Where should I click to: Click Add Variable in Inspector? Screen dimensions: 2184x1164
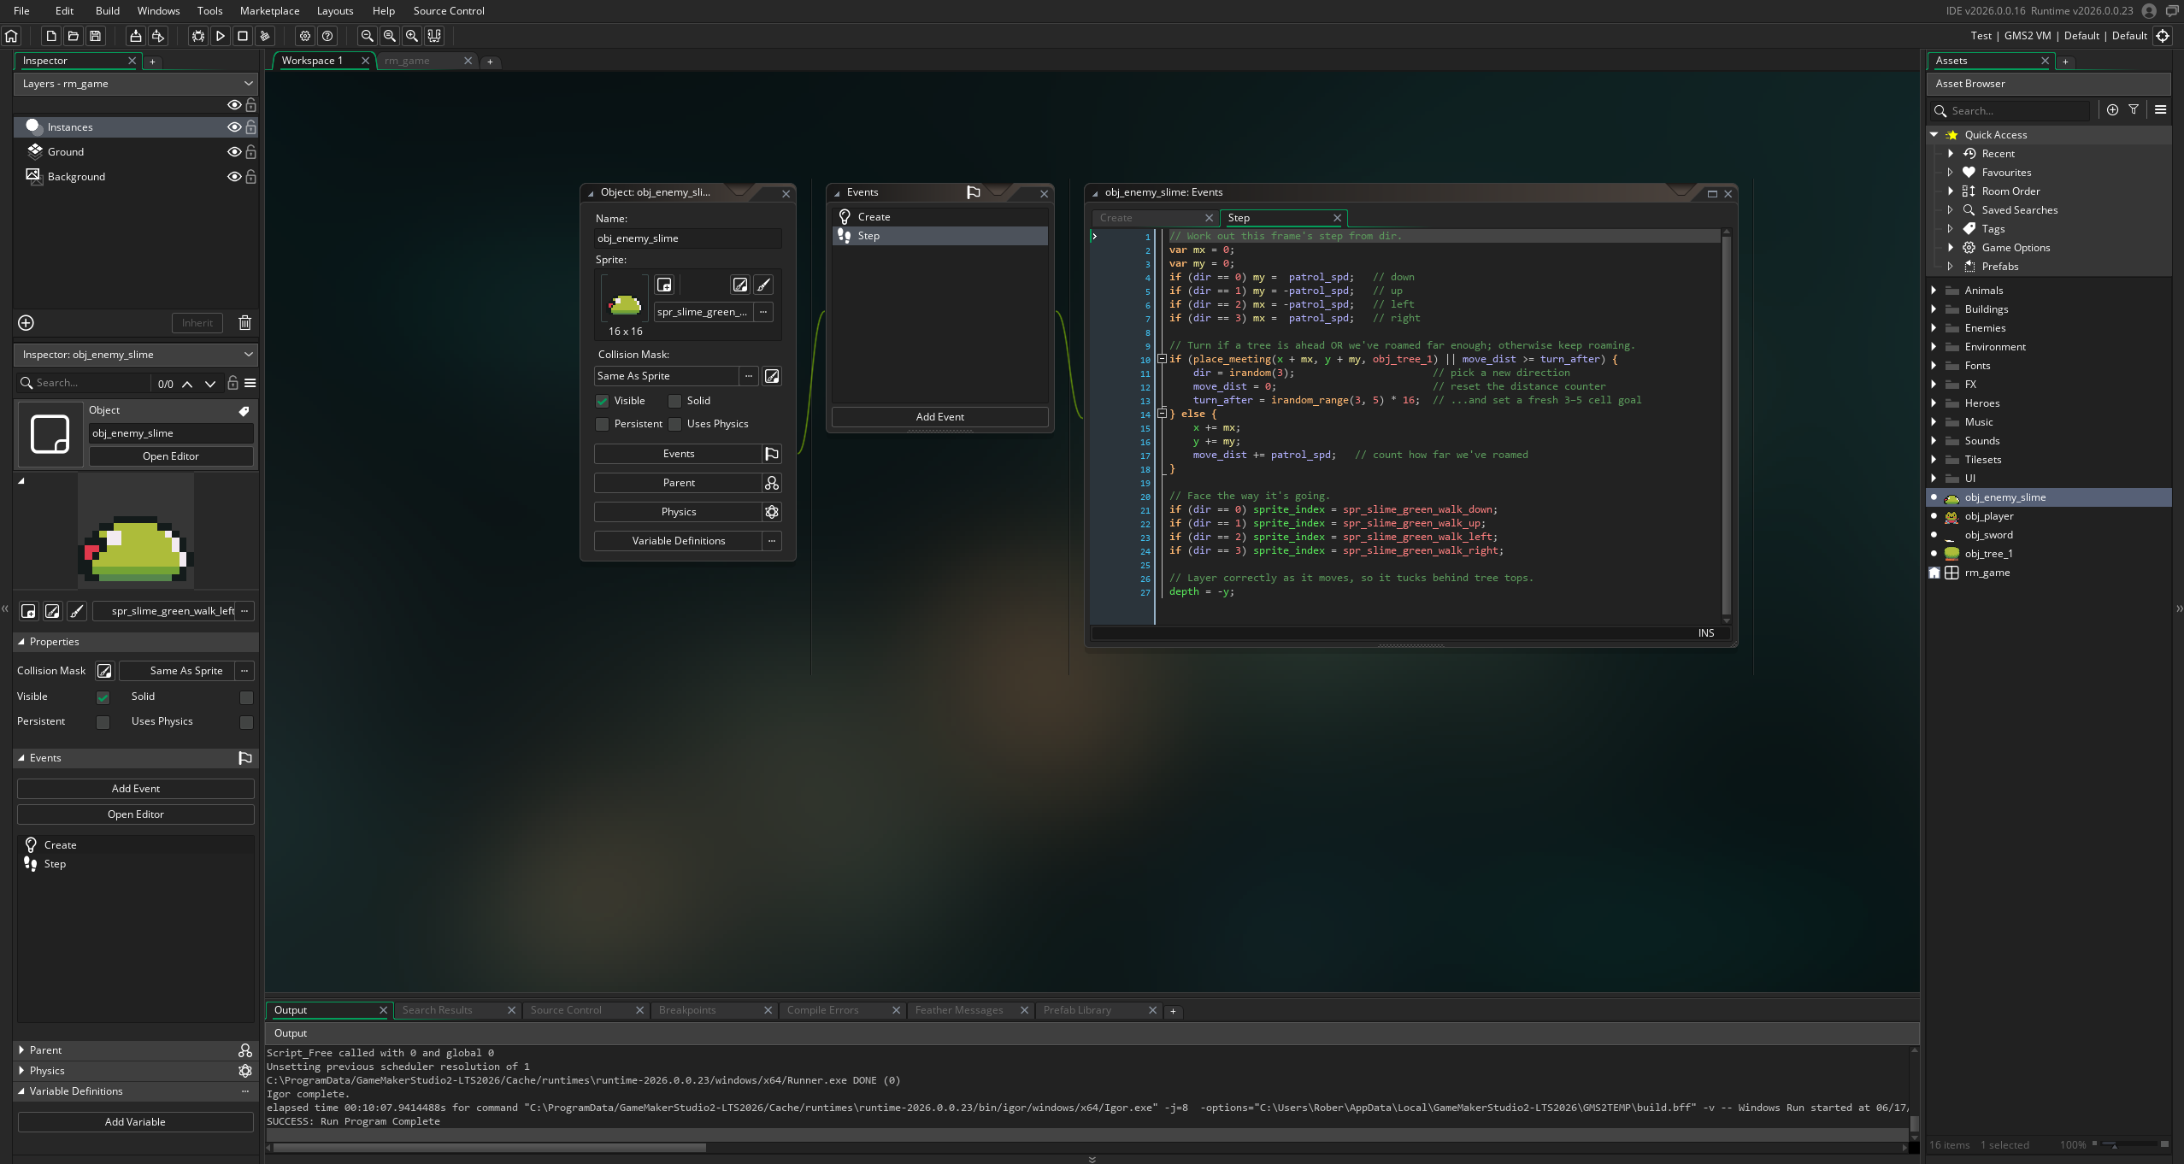(x=135, y=1122)
